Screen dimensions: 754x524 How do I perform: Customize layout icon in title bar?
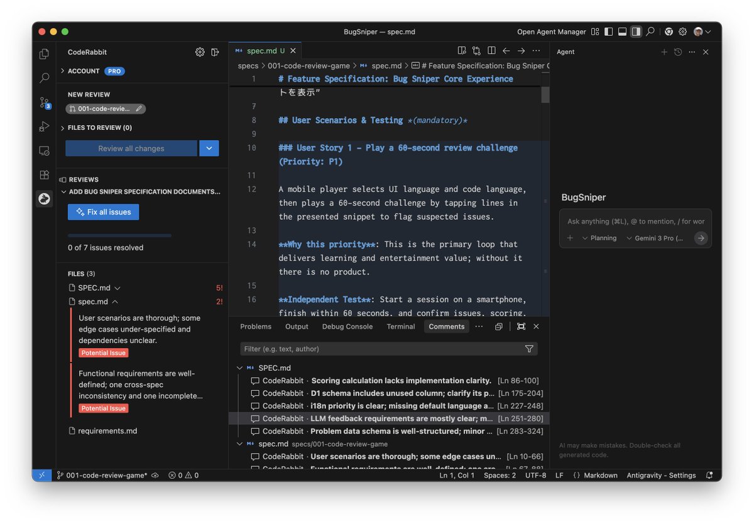pyautogui.click(x=595, y=31)
